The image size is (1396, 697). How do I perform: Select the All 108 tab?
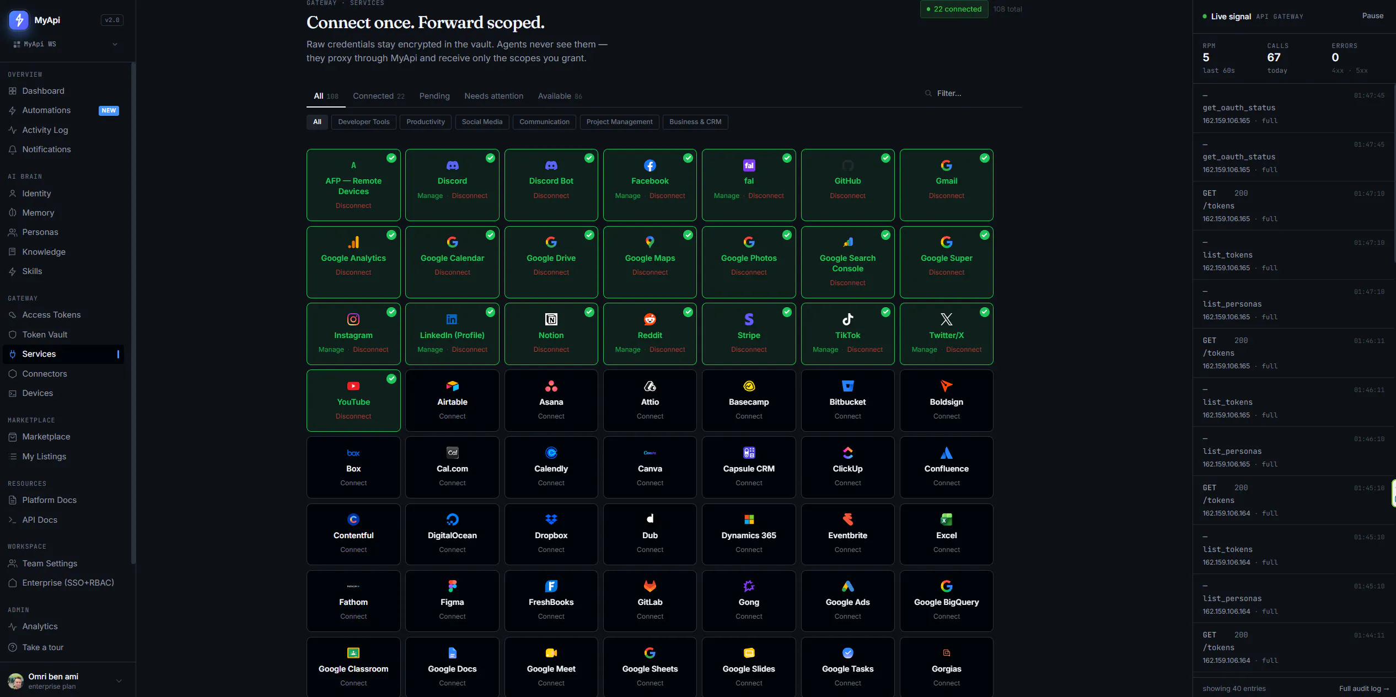point(326,96)
